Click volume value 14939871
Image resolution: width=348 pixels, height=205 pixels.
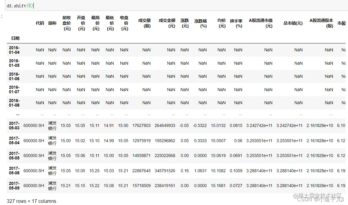point(141,155)
